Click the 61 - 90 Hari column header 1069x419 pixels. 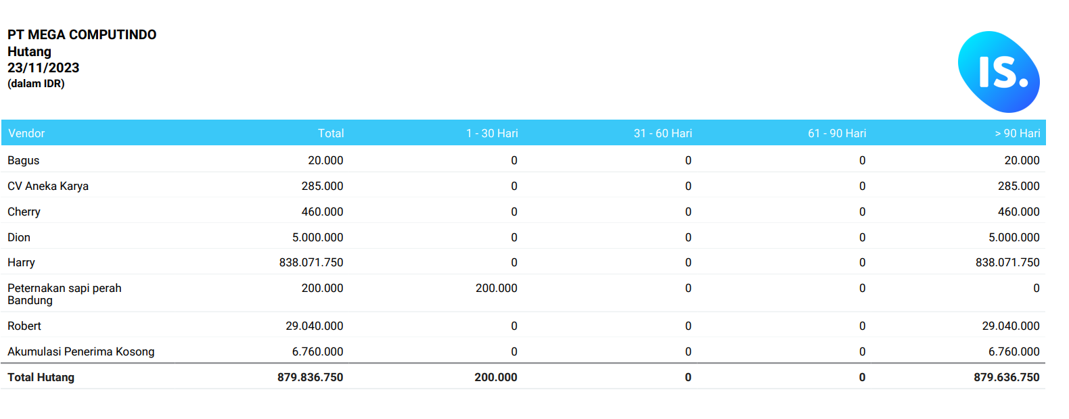pyautogui.click(x=836, y=133)
